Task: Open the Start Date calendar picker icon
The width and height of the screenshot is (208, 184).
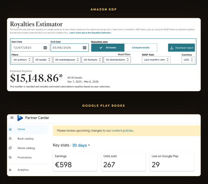Action: [x=45, y=48]
